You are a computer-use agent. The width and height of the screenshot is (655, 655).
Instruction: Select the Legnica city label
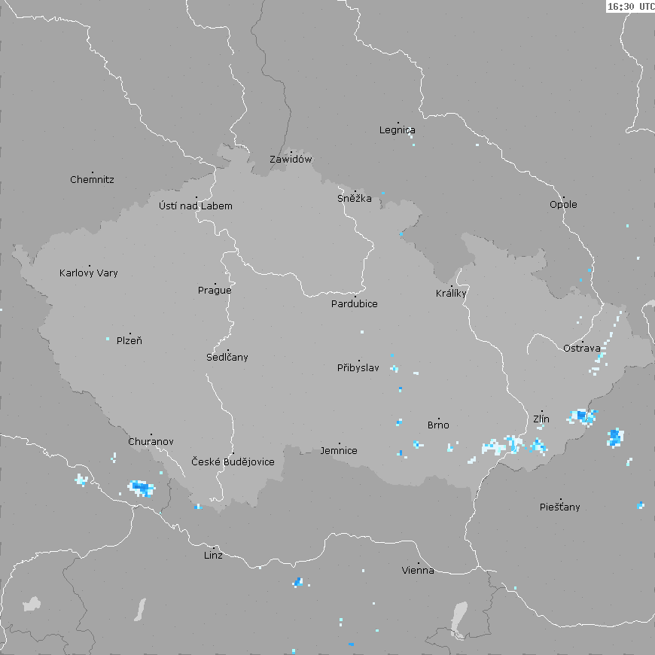coord(397,130)
